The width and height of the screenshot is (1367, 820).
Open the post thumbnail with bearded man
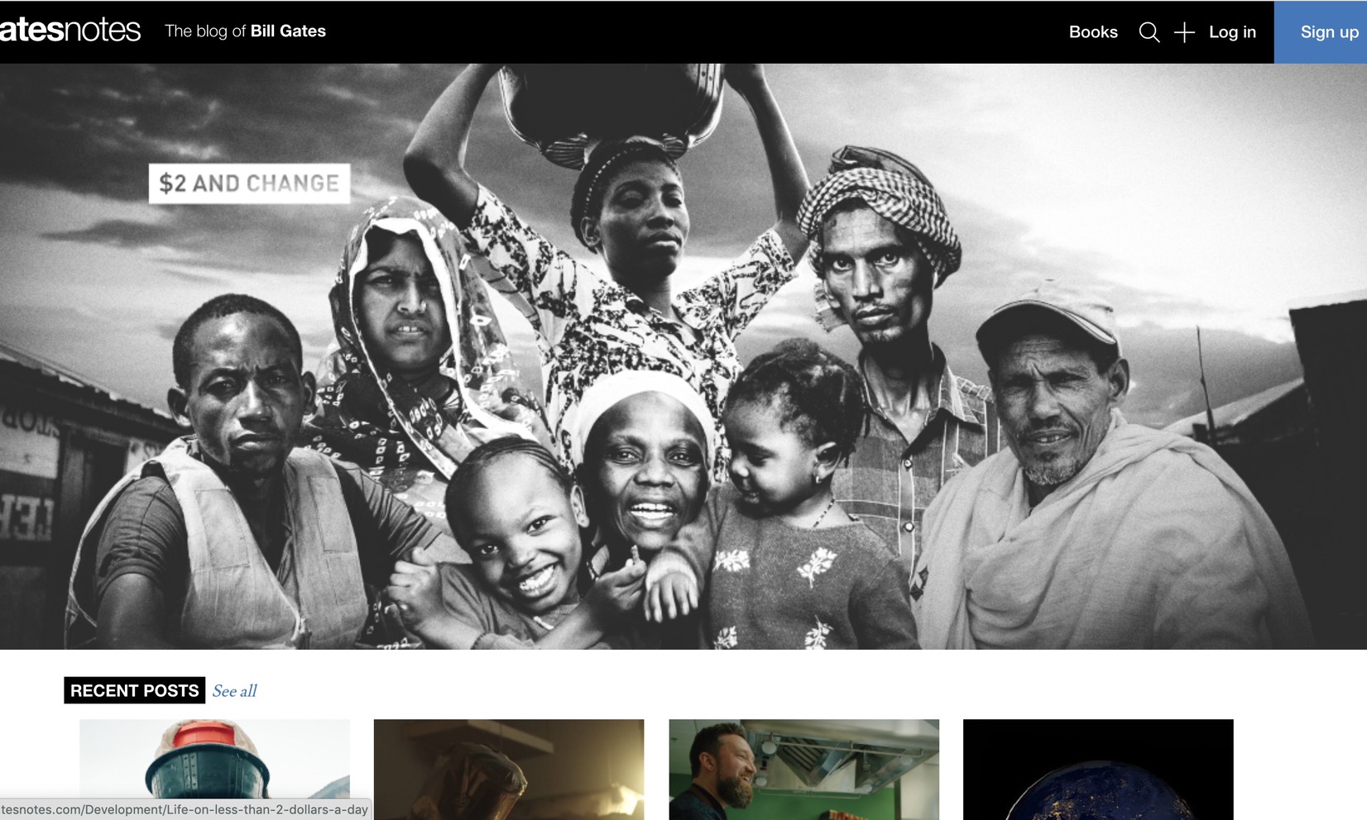tap(803, 770)
